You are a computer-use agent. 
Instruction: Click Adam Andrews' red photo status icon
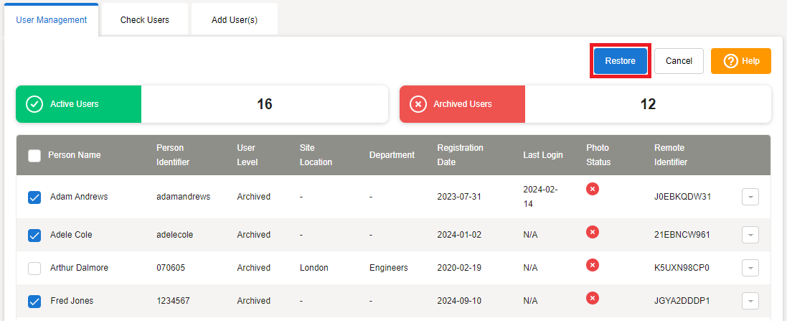coord(593,189)
